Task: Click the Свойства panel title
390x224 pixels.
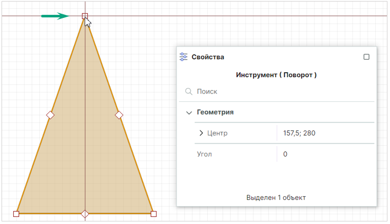Action: coord(208,57)
